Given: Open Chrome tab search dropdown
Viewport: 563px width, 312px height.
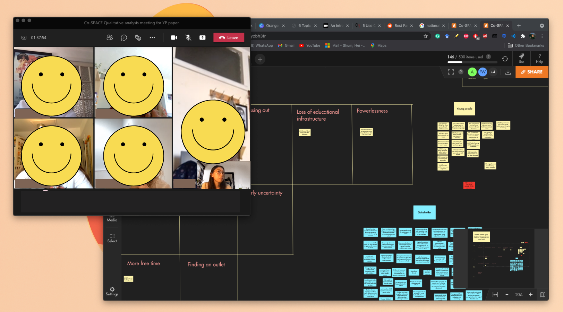Looking at the screenshot, I should tap(542, 26).
